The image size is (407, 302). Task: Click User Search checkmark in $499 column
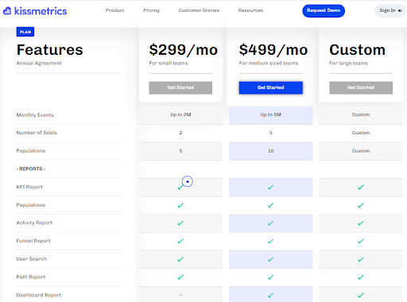[x=270, y=259]
